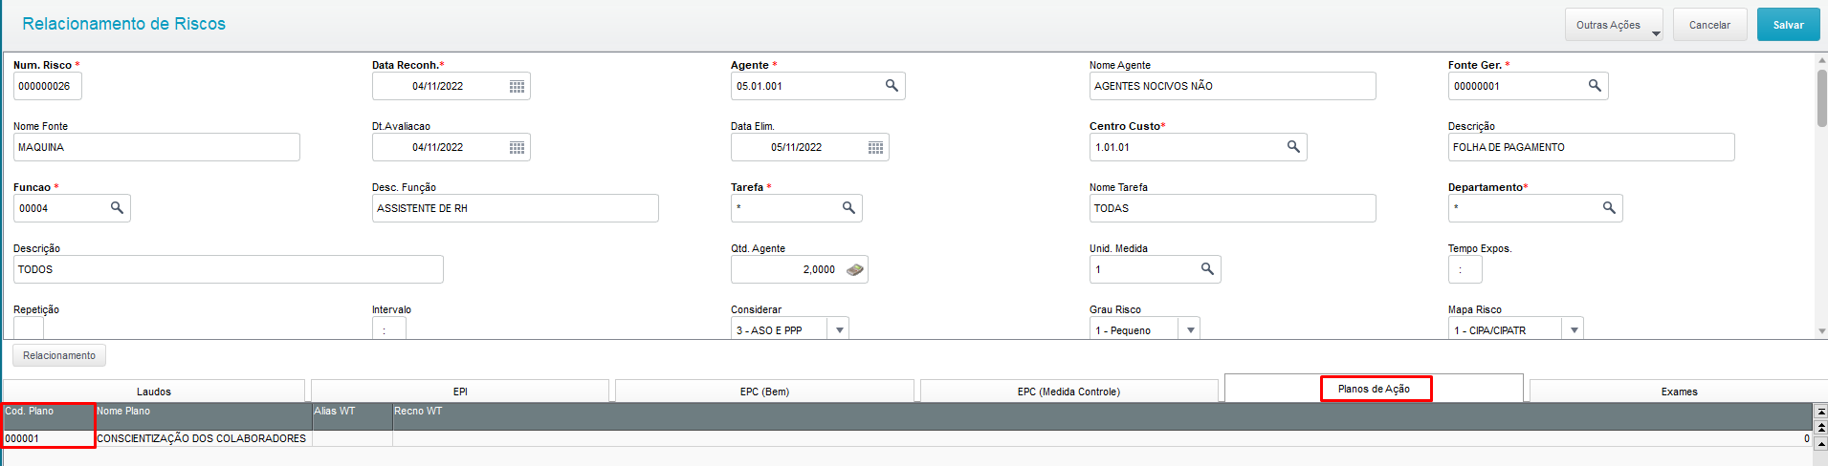Screen dimensions: 1828x466
Task: Search Fonte Ger. lookup magnifier icon
Action: coord(1595,86)
